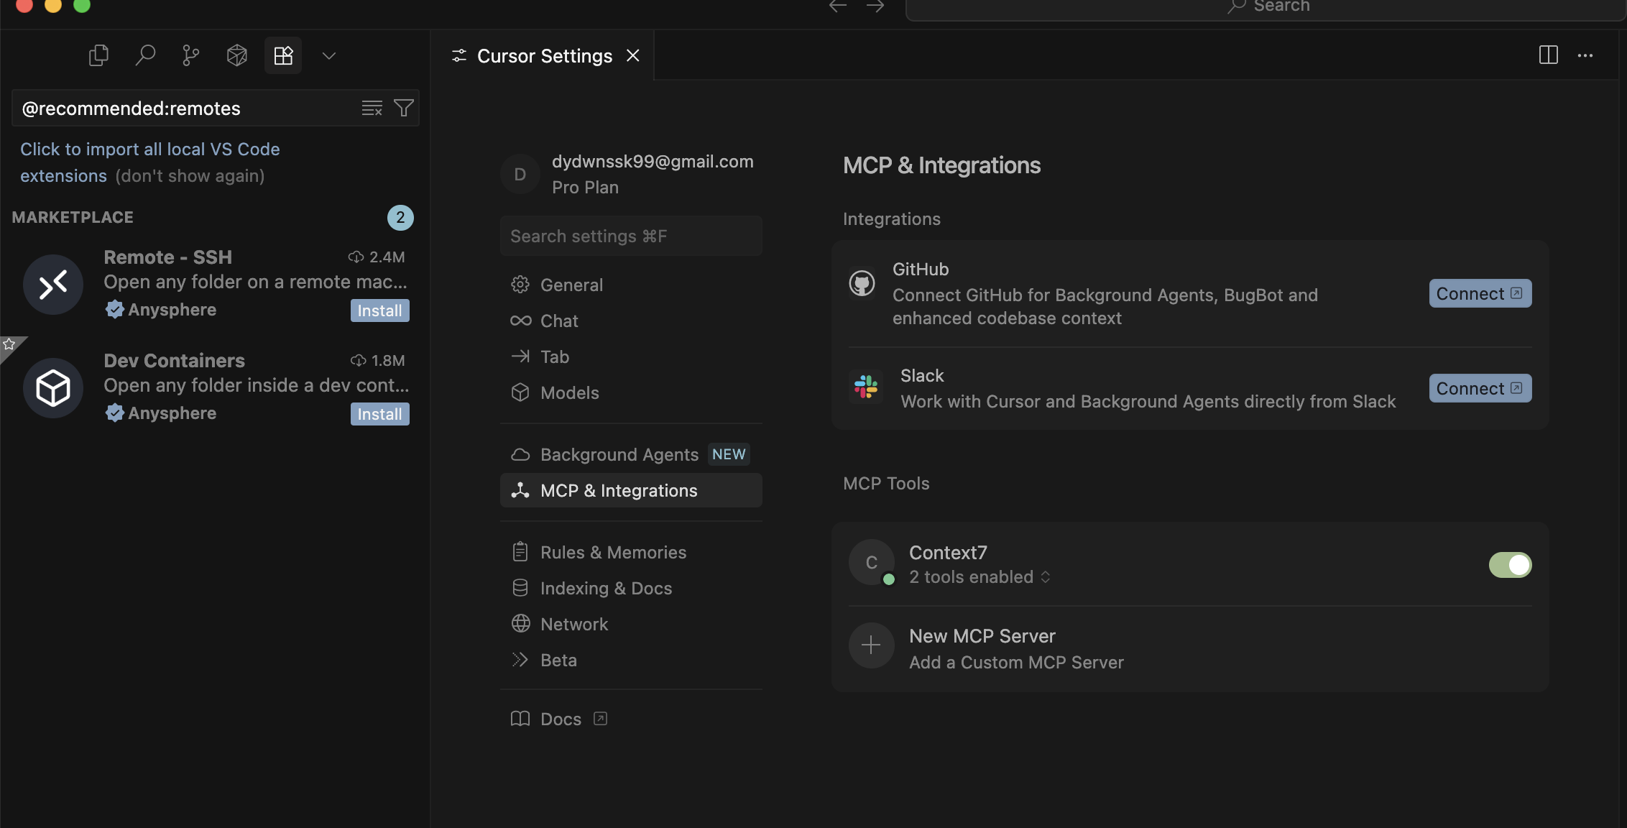Open the Explorer files icon in sidebar
Screen dimensions: 1627x828
click(98, 55)
